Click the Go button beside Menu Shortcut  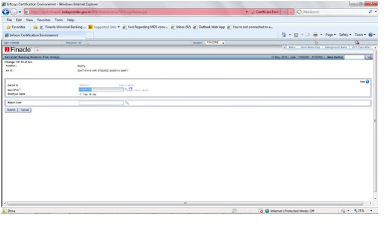369,57
